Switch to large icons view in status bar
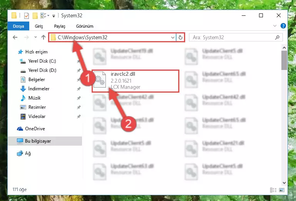Image resolution: width=296 pixels, height=201 pixels. pos(282,190)
